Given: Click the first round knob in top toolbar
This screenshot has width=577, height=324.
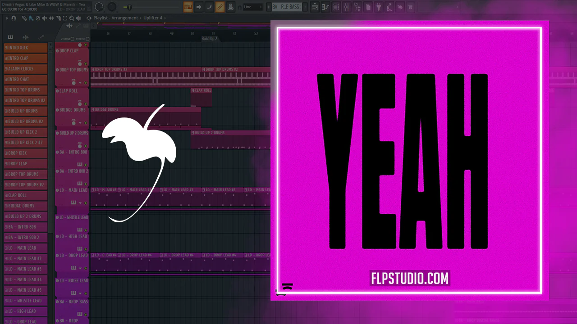Looking at the screenshot, I should click(99, 7).
